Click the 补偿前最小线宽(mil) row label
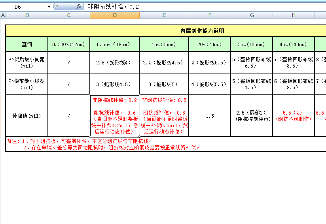This screenshot has height=224, width=326. coord(27,84)
